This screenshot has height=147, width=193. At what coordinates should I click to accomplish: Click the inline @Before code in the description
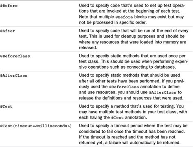coord(124,17)
